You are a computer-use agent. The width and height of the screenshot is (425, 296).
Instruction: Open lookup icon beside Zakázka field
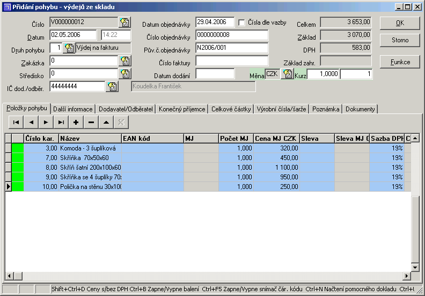[x=124, y=61]
